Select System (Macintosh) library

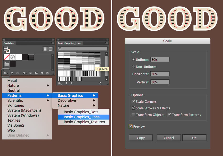click(27, 110)
